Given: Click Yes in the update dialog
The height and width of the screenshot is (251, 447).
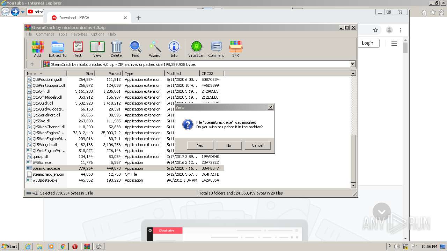Looking at the screenshot, I should pyautogui.click(x=200, y=145).
